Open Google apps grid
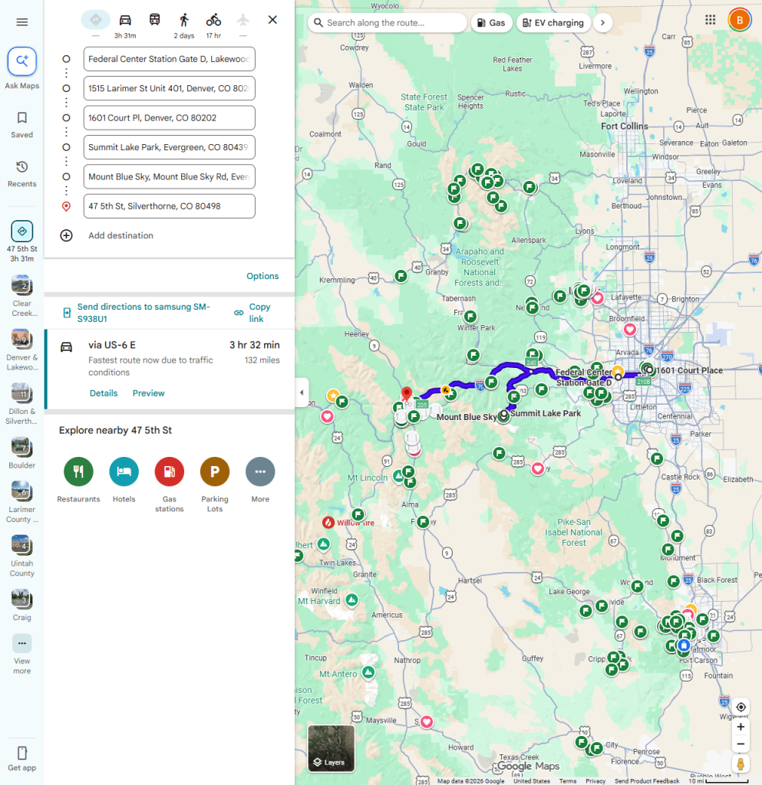762x785 pixels. (x=711, y=19)
